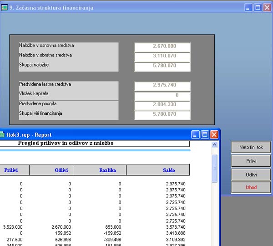Close the Začasna struktura financiranja window
The image size is (273, 246).
(x=267, y=7)
